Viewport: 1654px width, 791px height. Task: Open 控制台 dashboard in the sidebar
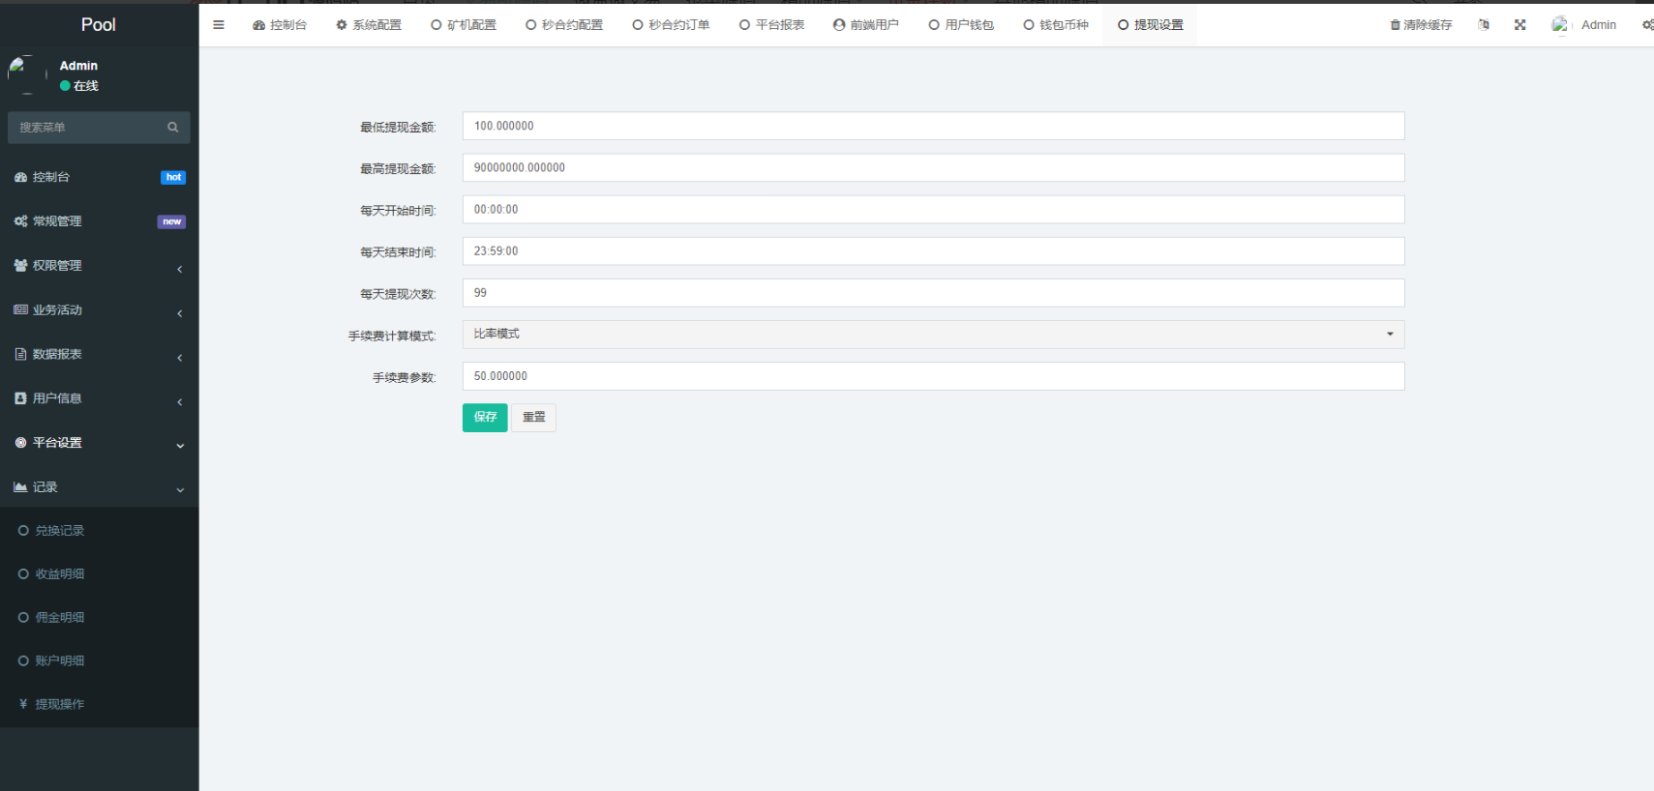pyautogui.click(x=51, y=177)
